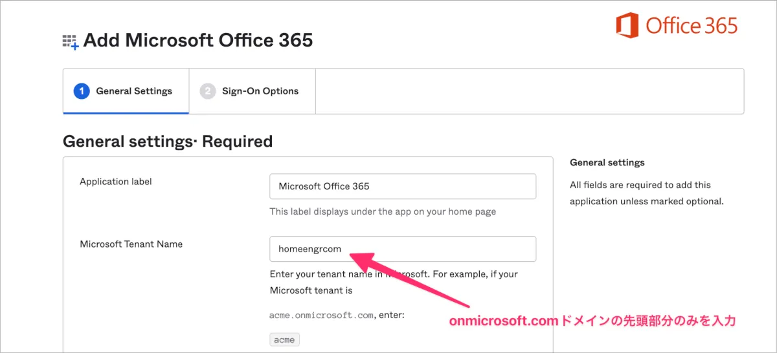This screenshot has height=353, width=777.
Task: Click into the Microsoft Tenant Name field
Action: (x=402, y=249)
